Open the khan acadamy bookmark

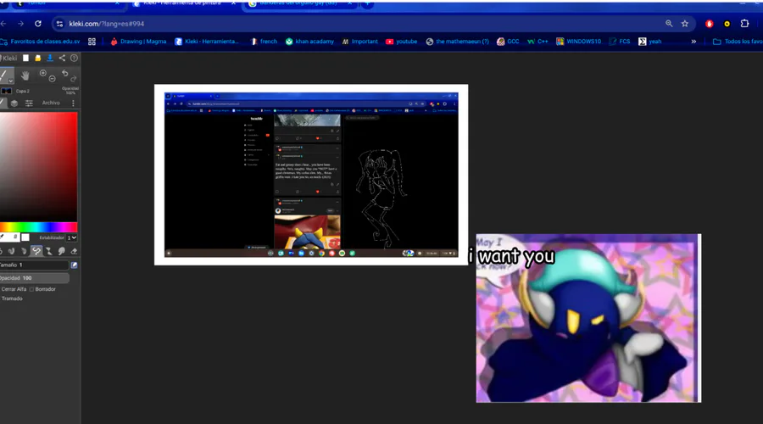tap(309, 42)
